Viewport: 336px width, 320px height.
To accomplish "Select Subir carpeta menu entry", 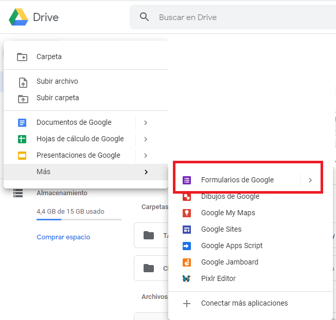I will [x=58, y=98].
